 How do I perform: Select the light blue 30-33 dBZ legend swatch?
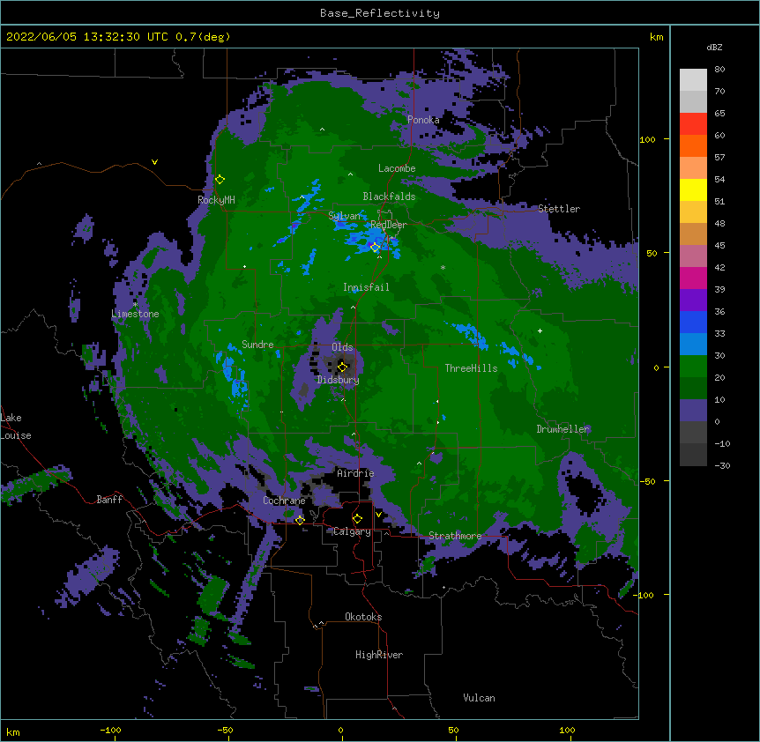693,345
